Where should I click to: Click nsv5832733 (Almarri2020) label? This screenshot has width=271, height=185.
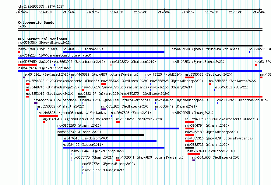pyautogui.click(x=207, y=145)
